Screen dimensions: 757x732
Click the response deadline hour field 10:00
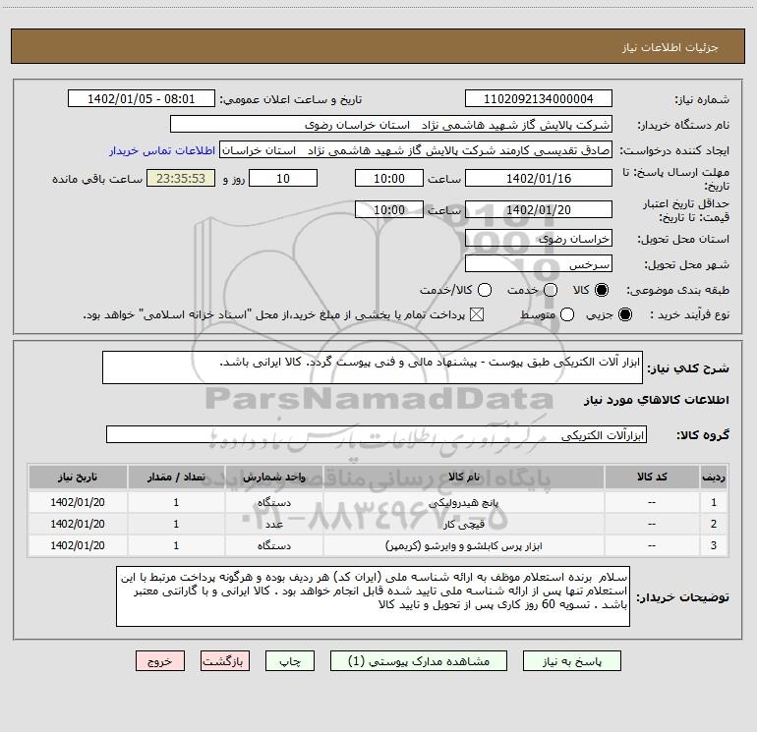pyautogui.click(x=389, y=178)
